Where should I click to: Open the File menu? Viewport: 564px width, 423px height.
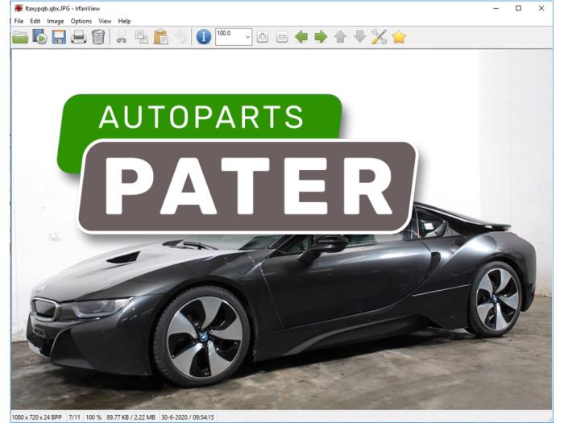pos(19,21)
